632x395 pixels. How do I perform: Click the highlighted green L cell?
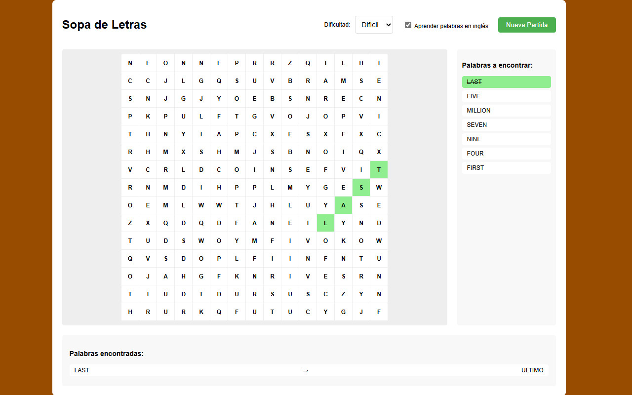[x=325, y=223]
